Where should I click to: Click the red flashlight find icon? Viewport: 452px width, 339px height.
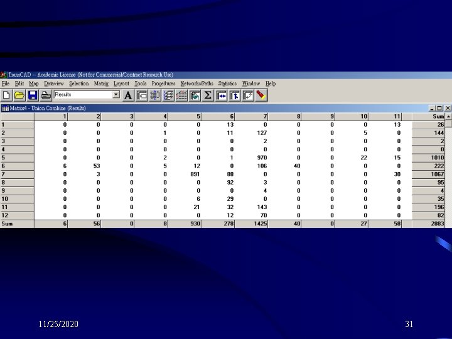coord(261,95)
